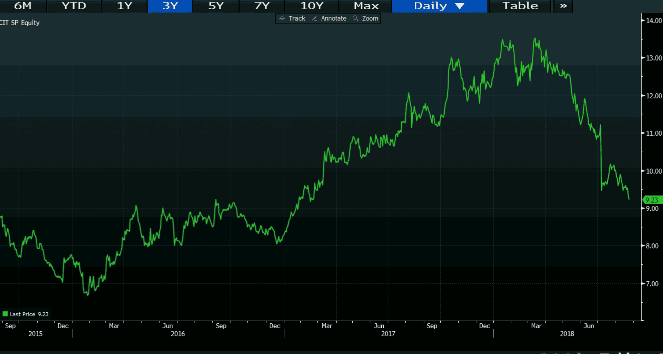Click the Track crosshair icon
This screenshot has height=354, width=663.
click(282, 19)
